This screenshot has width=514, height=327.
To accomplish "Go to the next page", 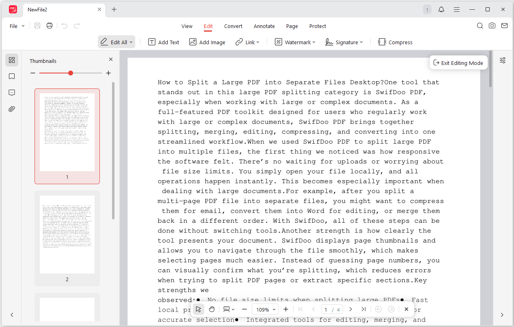I will pyautogui.click(x=351, y=309).
